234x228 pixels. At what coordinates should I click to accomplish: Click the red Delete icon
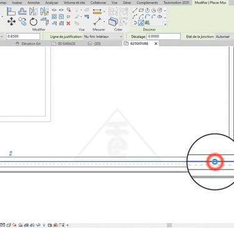pos(68,23)
